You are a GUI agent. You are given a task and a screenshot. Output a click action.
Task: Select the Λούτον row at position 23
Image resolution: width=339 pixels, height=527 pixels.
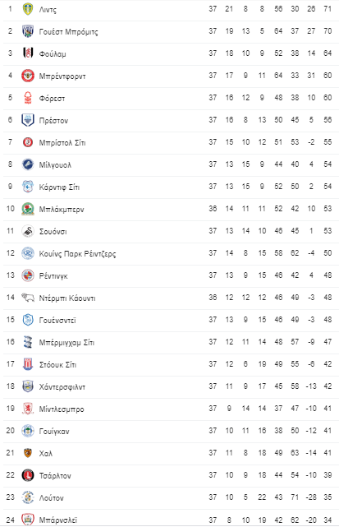(x=171, y=497)
